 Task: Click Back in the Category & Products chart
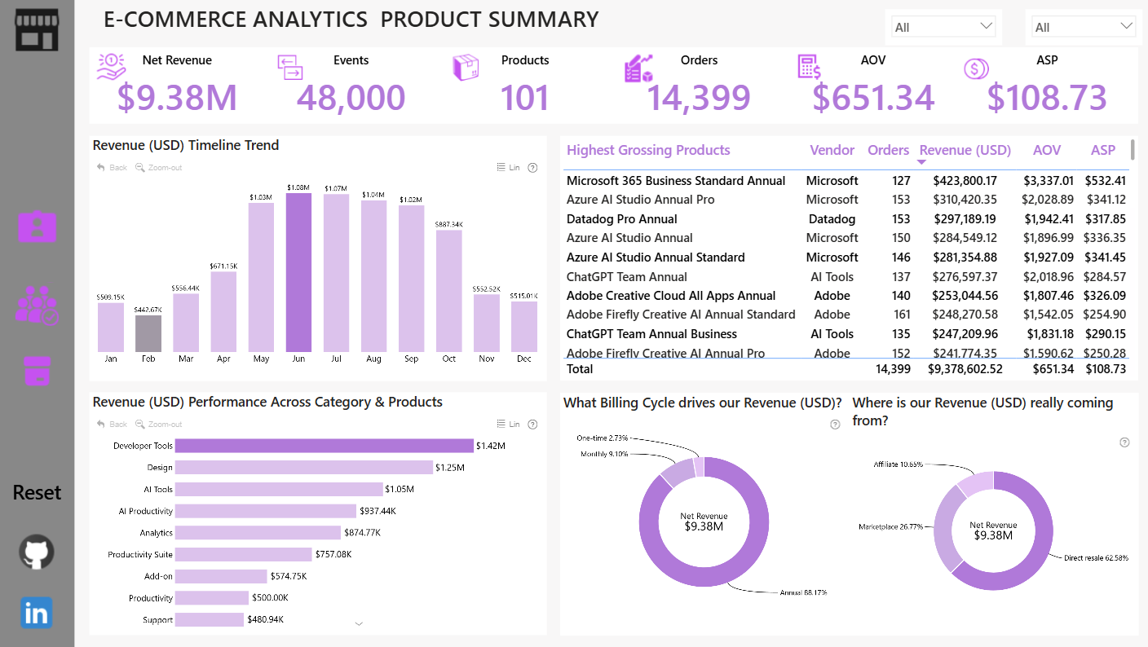pos(113,425)
